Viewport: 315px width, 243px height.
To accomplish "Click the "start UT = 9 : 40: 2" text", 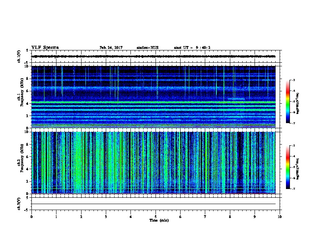I will pos(192,48).
